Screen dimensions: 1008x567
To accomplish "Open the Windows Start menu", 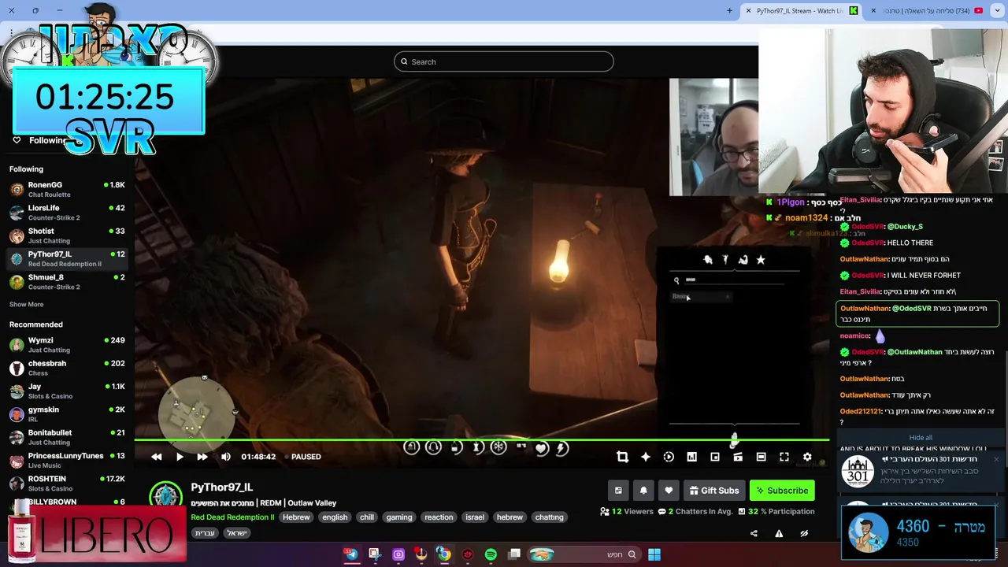I will point(654,554).
